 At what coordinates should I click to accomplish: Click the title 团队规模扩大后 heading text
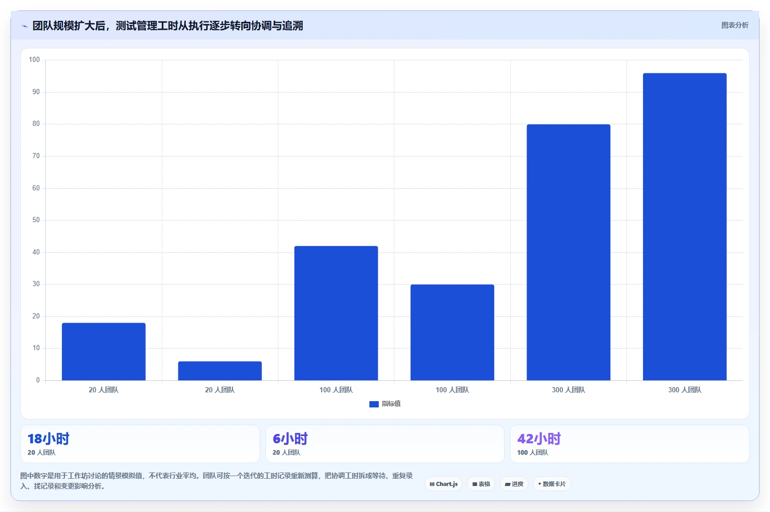[168, 25]
